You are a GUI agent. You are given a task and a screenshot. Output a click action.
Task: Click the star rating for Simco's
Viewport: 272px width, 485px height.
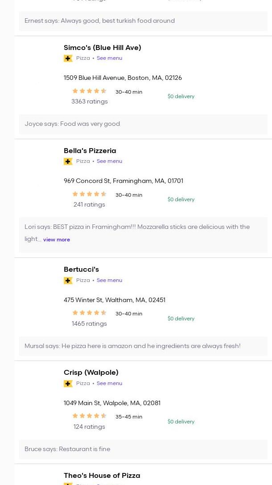(89, 91)
